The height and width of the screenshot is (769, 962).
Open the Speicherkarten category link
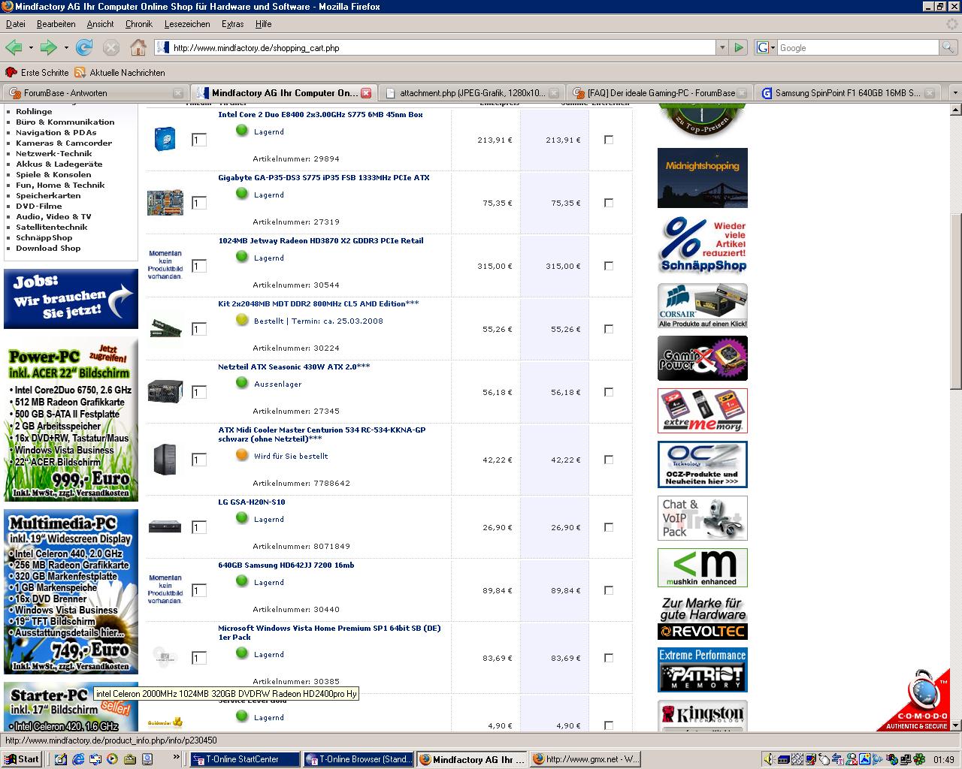[48, 195]
